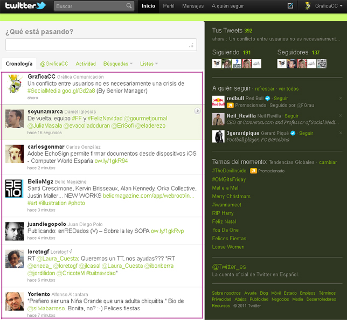Switch to @GraficaCC mentions tab
347x320 pixels.
pyautogui.click(x=54, y=64)
